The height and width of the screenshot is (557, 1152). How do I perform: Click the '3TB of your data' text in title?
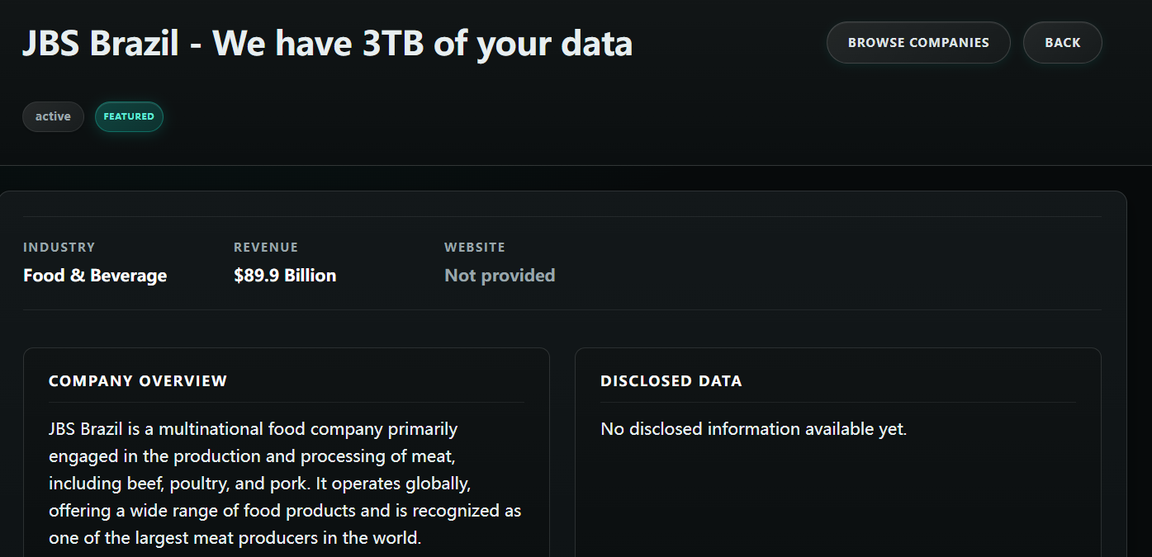pyautogui.click(x=497, y=43)
